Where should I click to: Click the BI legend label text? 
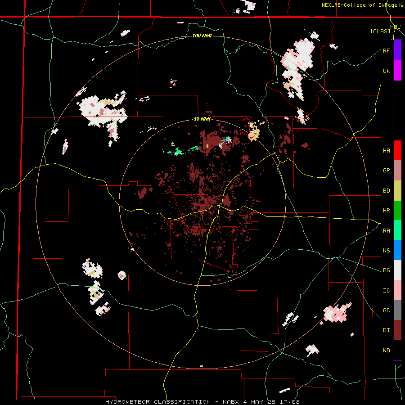[386, 330]
